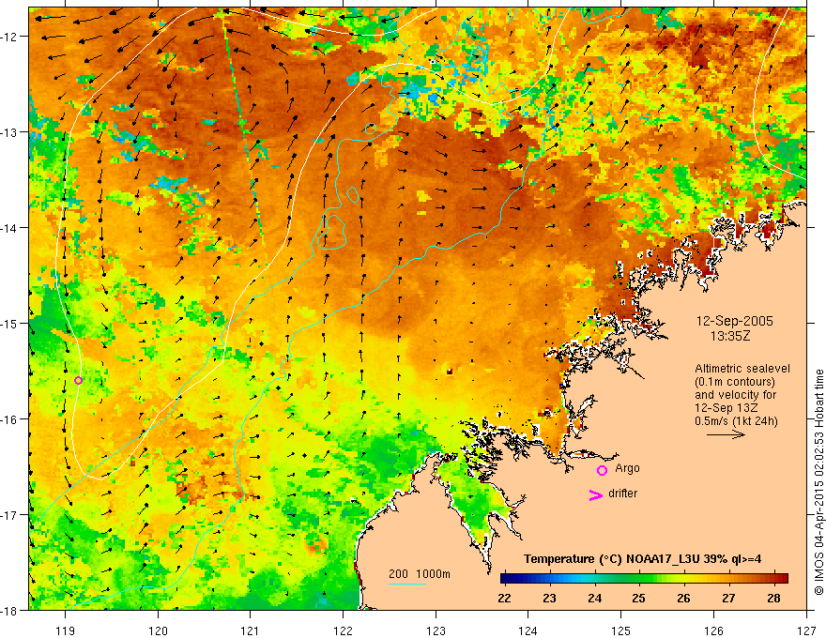Click the '125' longitude axis label
Screen dimensions: 826x638
point(621,630)
